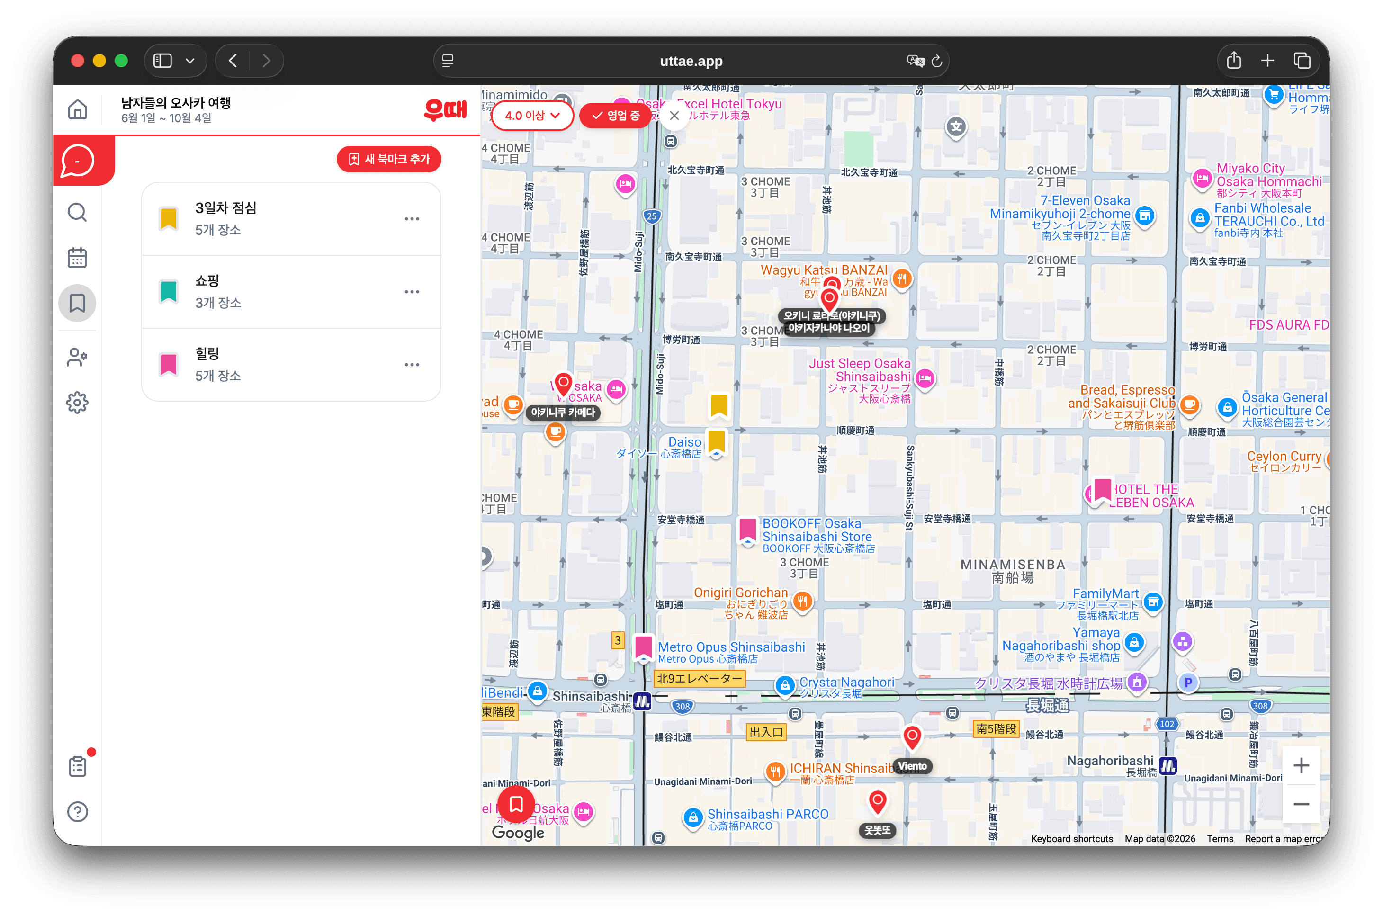Screen dimensions: 1383x916
Task: Select the 3일차 점심 bookmark list
Action: click(x=291, y=218)
